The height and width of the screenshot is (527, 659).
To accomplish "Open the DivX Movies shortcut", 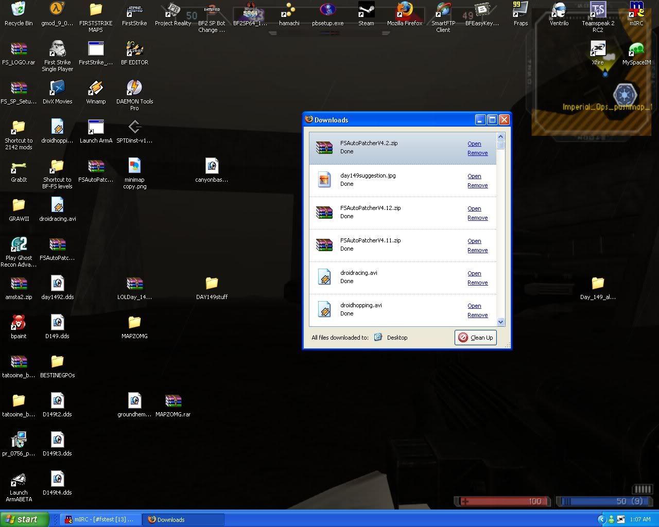I will point(57,92).
